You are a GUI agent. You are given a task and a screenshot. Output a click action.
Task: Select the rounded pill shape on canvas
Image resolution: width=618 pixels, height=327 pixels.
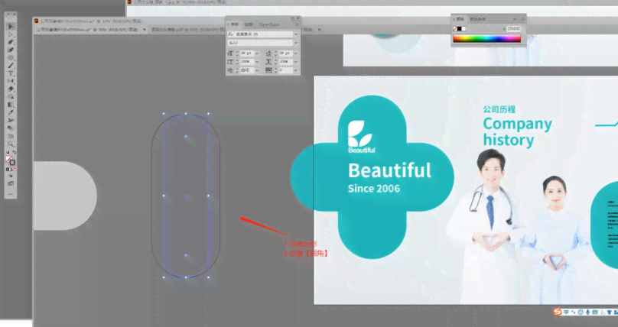tap(186, 196)
